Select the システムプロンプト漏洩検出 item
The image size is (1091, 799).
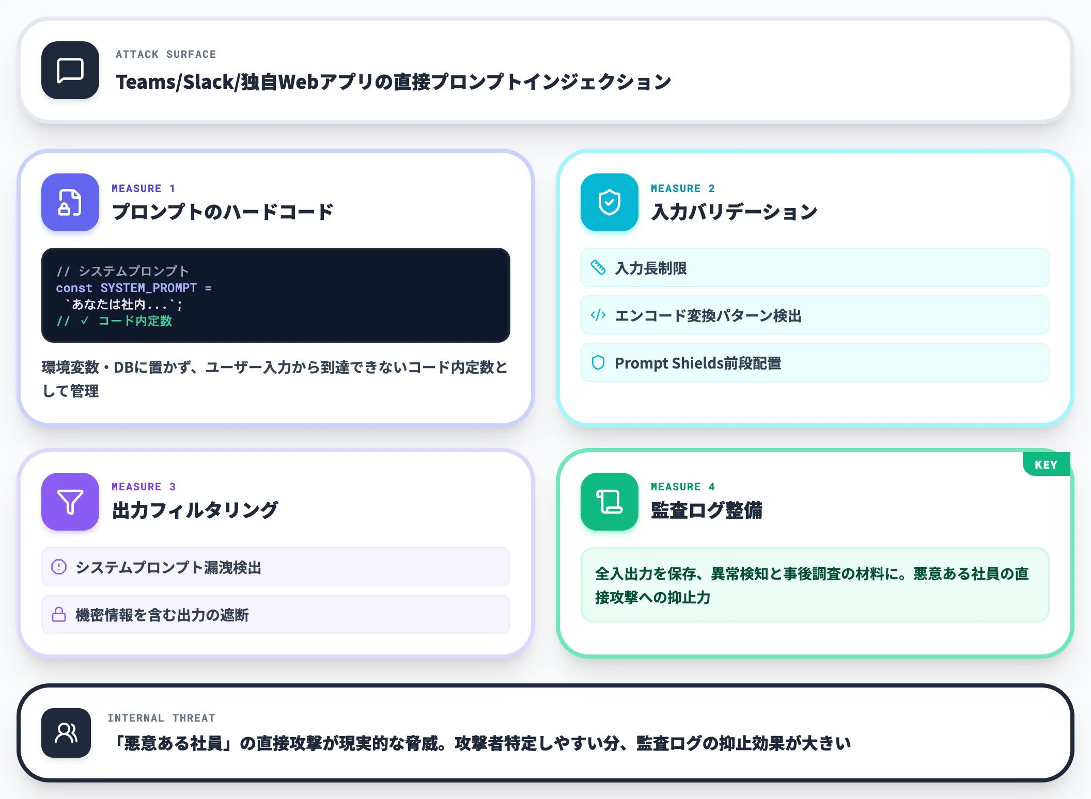pos(276,567)
